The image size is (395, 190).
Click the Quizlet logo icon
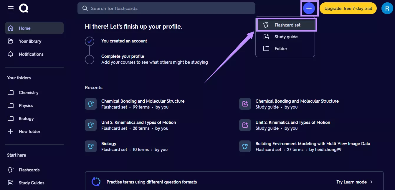pos(24,8)
